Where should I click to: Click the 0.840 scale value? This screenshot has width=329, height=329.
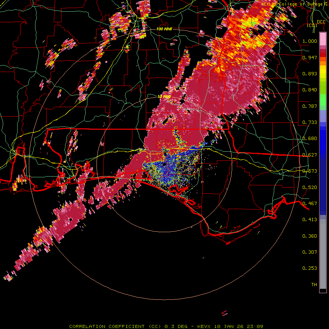310,90
